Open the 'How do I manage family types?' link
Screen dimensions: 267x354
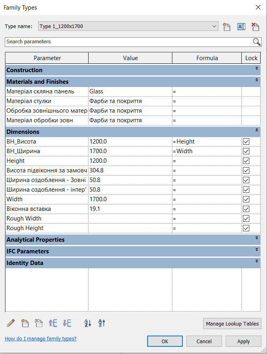pyautogui.click(x=40, y=339)
